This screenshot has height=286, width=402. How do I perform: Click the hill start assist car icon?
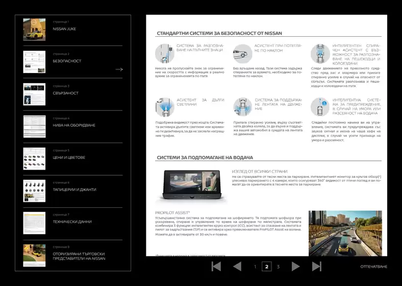pyautogui.click(x=242, y=54)
